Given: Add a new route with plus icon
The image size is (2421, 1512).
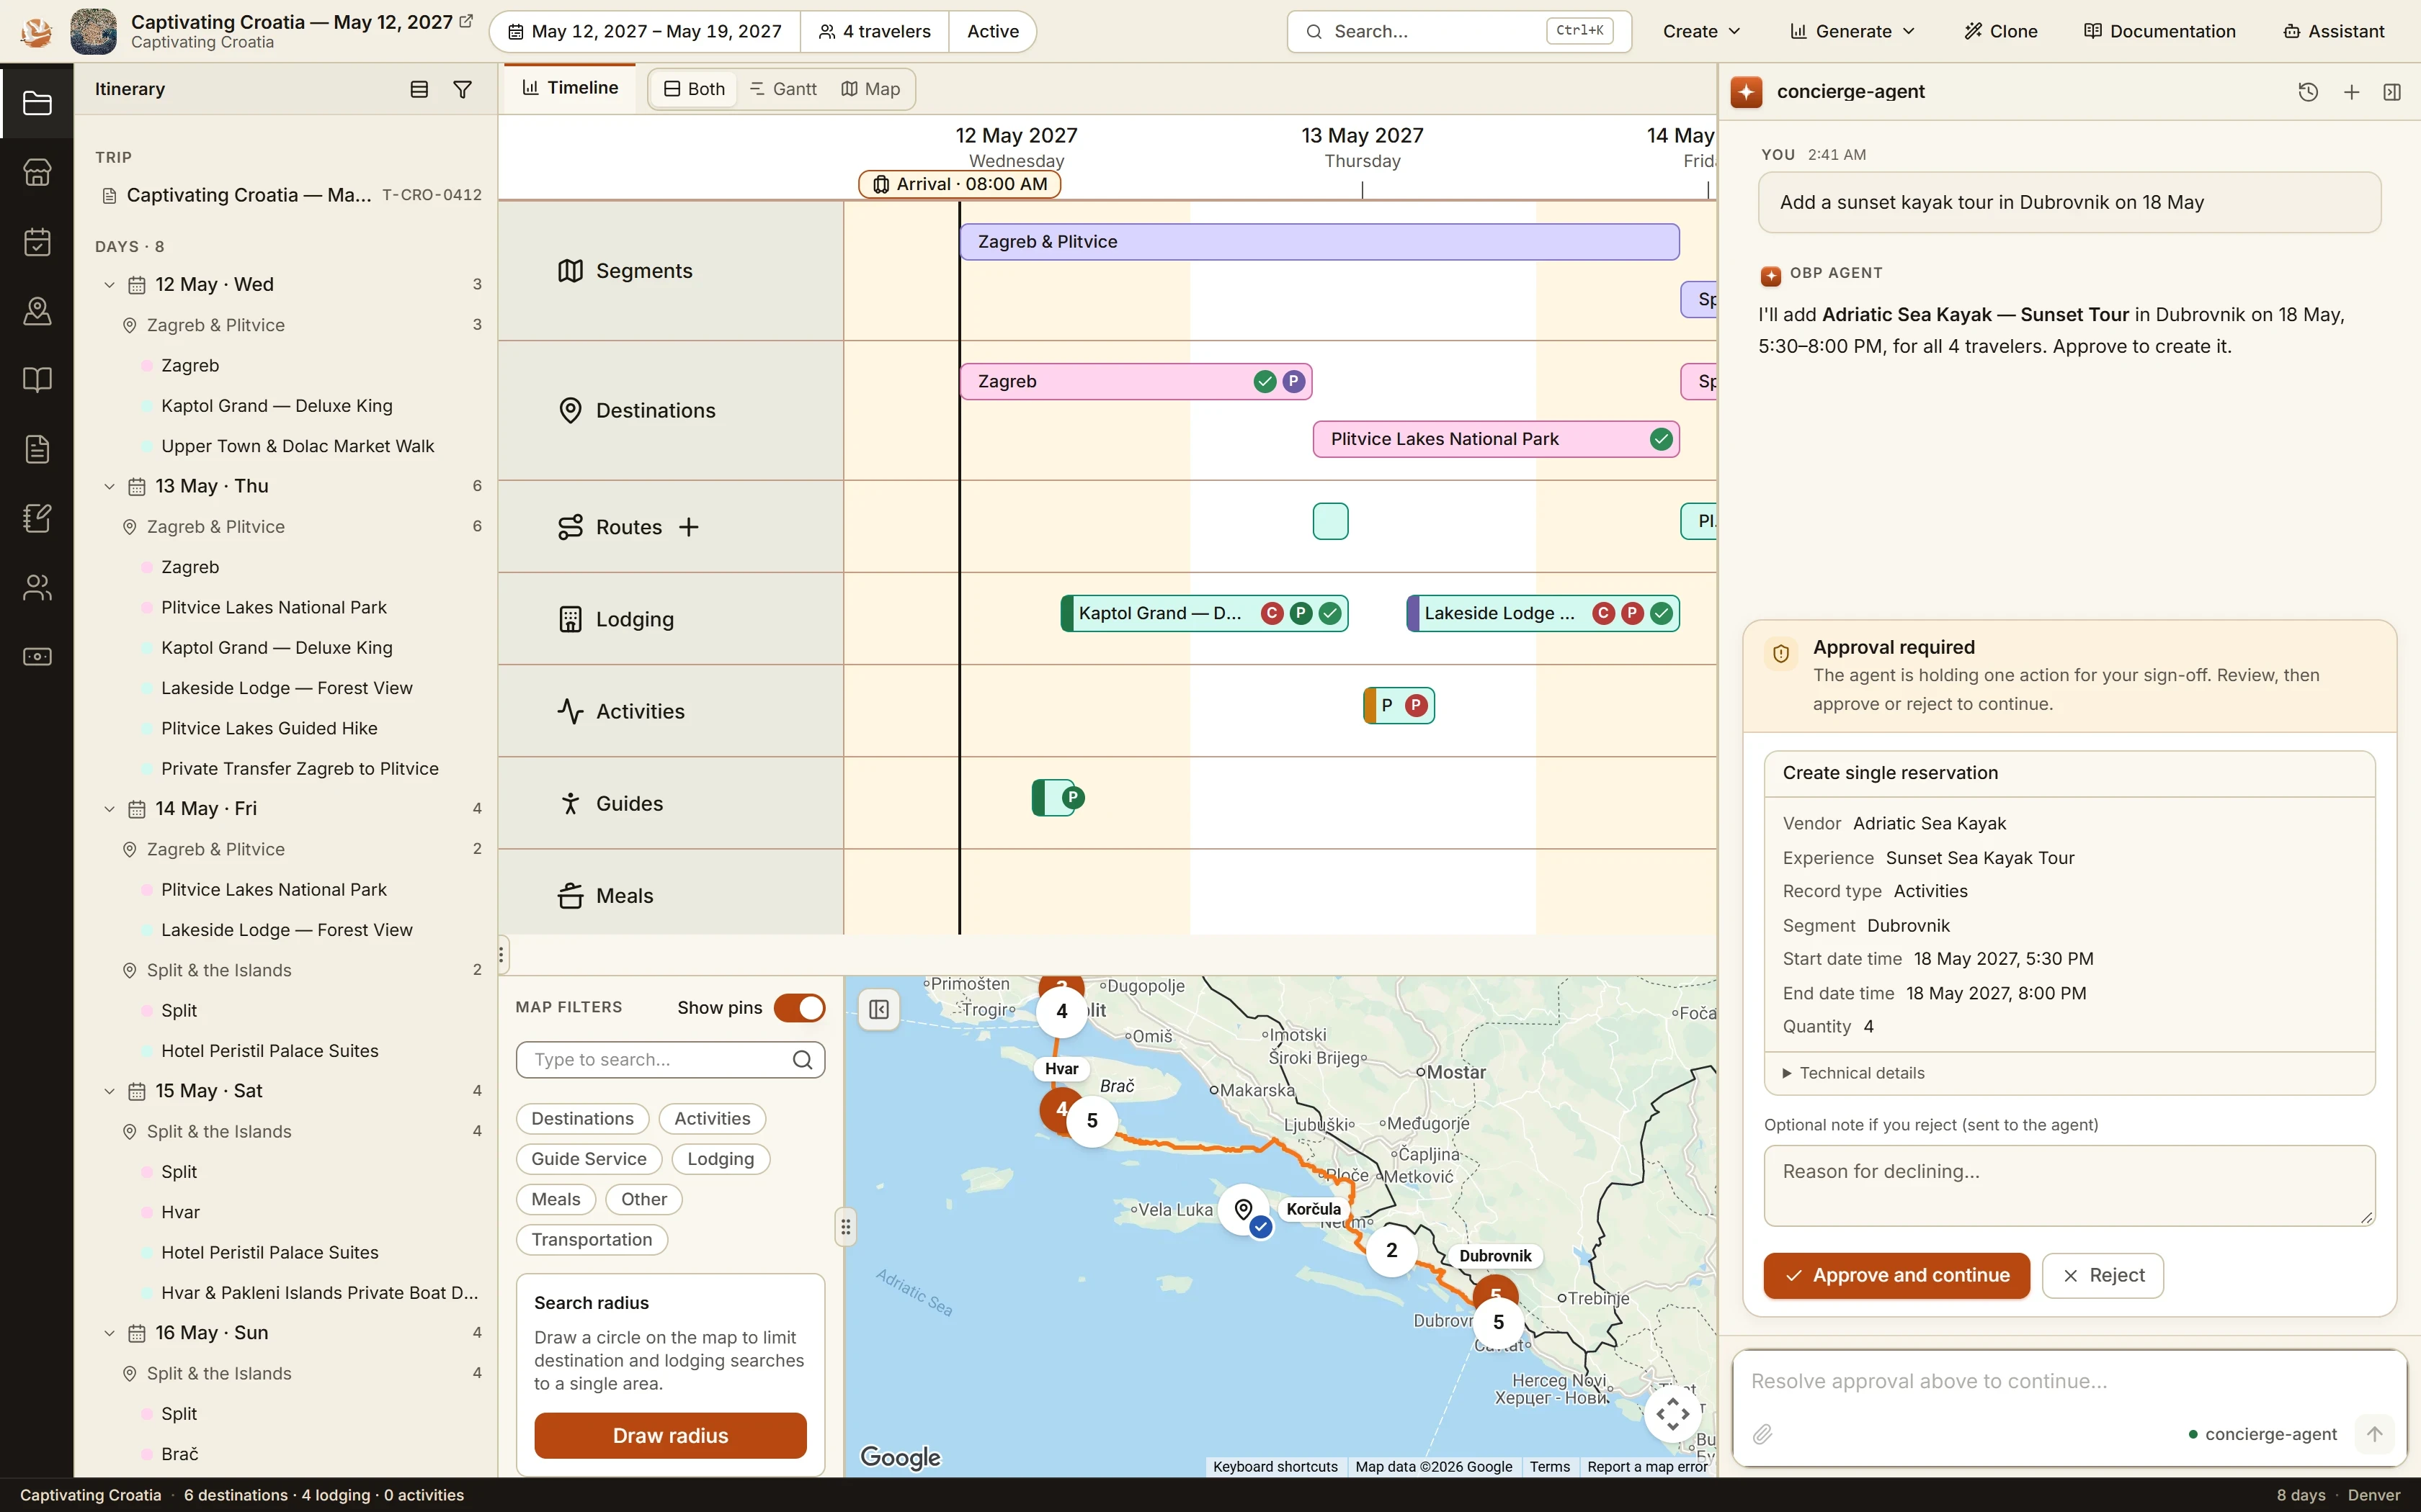Looking at the screenshot, I should [688, 527].
